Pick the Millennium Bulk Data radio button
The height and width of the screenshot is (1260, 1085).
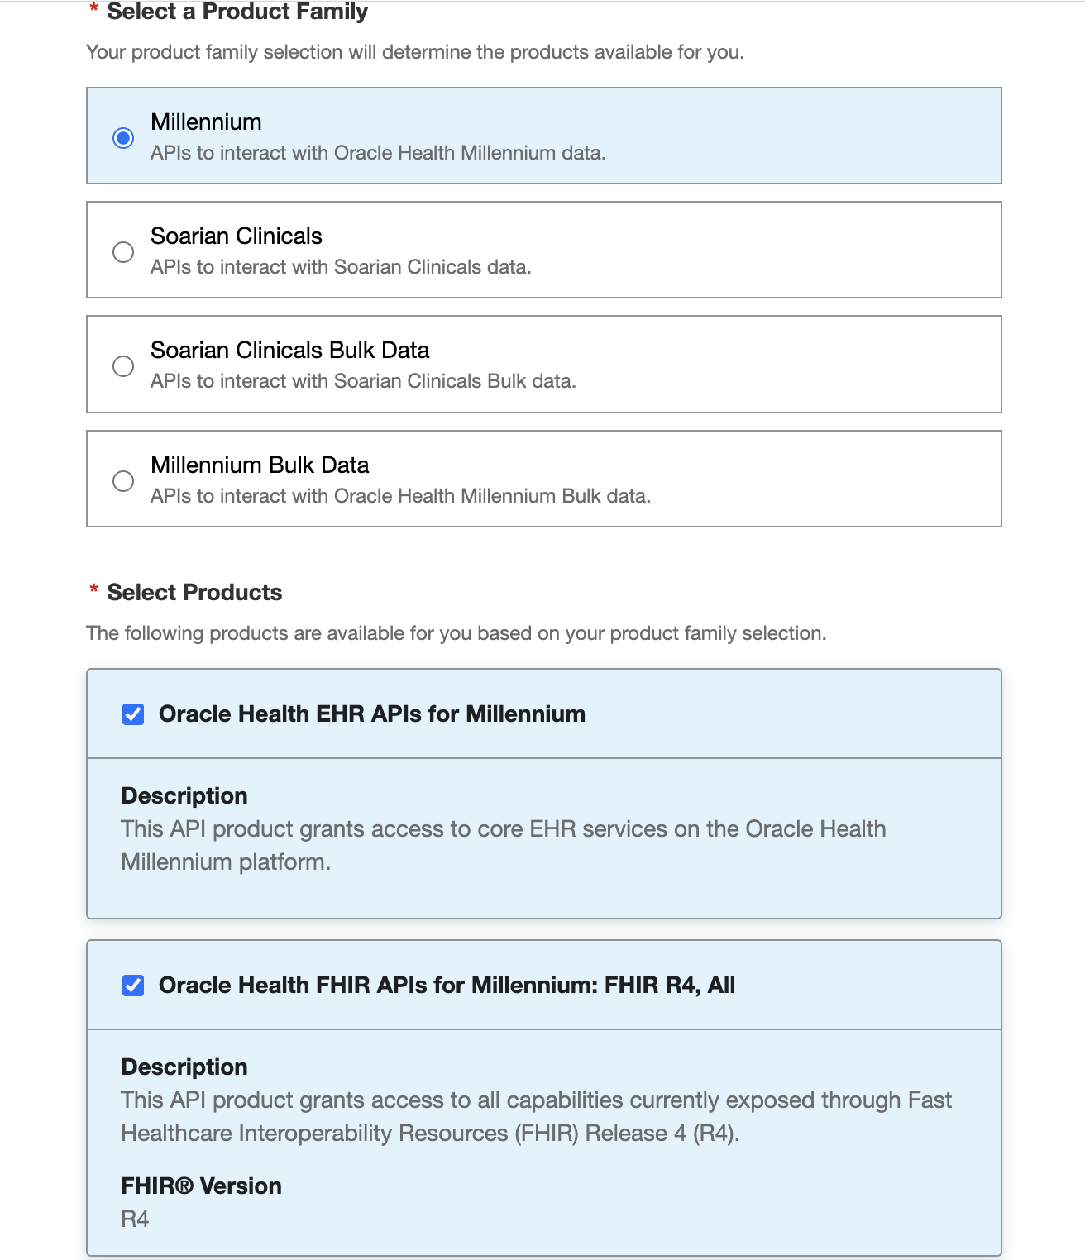pos(123,480)
